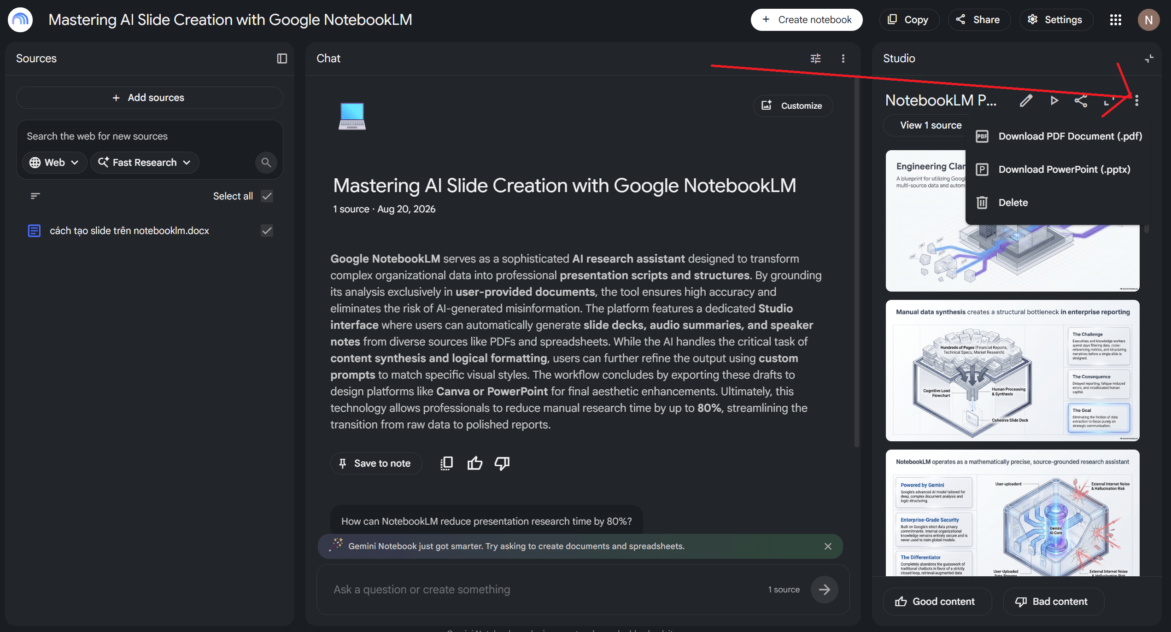Uncheck cách tạo slide trên notebooklm.docx source
Viewport: 1171px width, 632px height.
pos(267,231)
